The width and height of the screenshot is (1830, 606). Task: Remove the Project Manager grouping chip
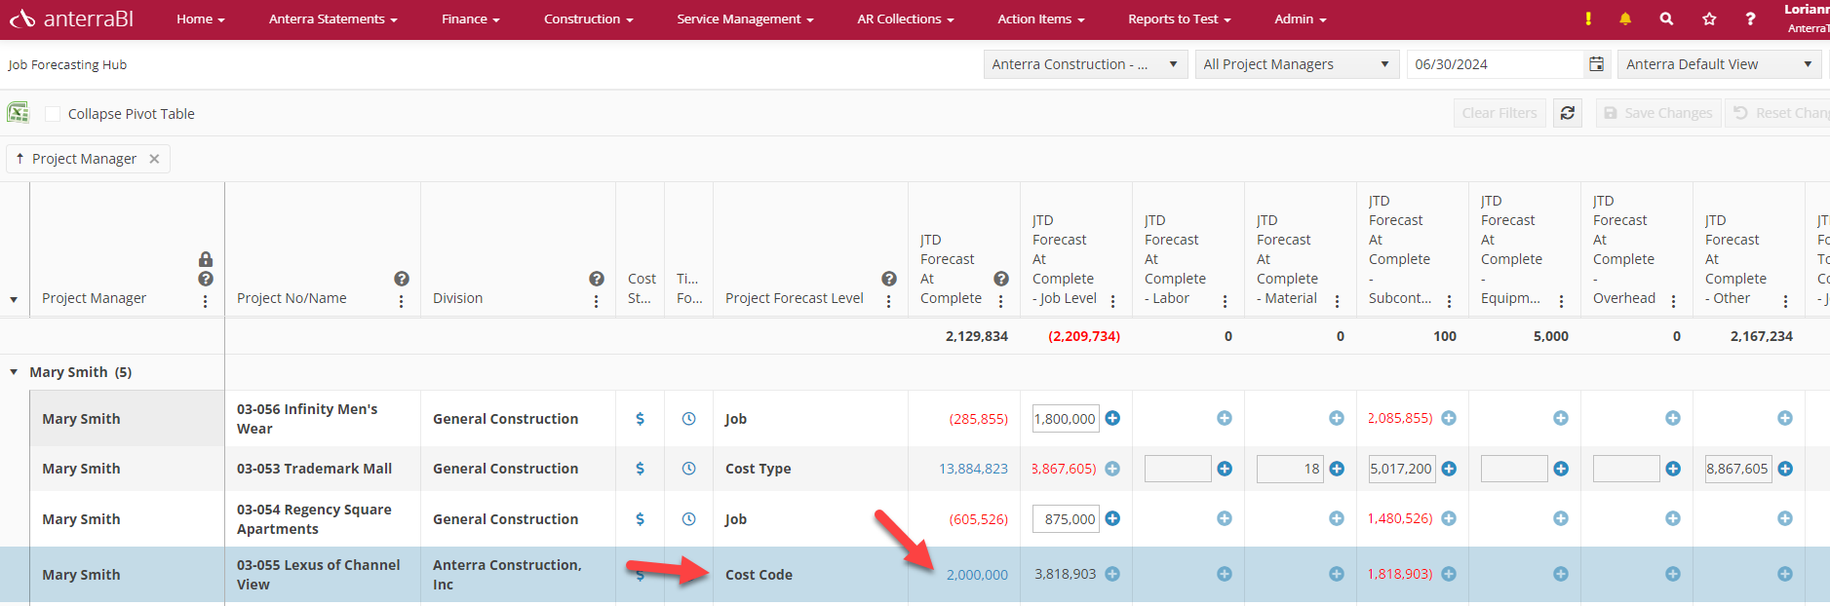tap(154, 159)
